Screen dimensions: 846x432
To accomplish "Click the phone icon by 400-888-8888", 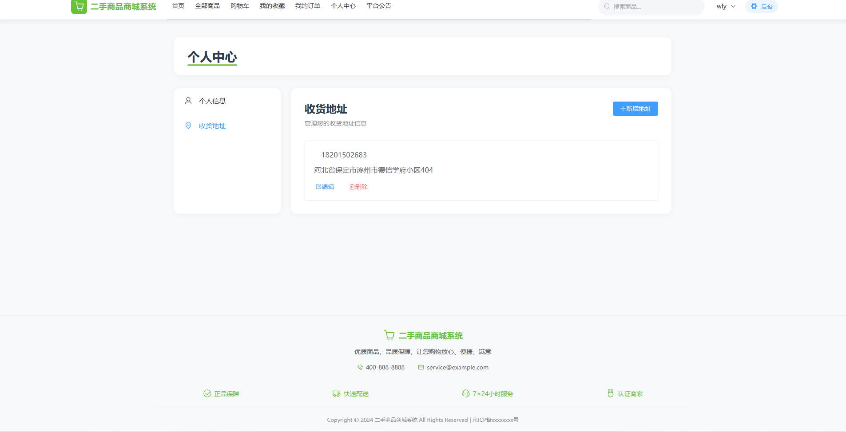I will pos(360,367).
